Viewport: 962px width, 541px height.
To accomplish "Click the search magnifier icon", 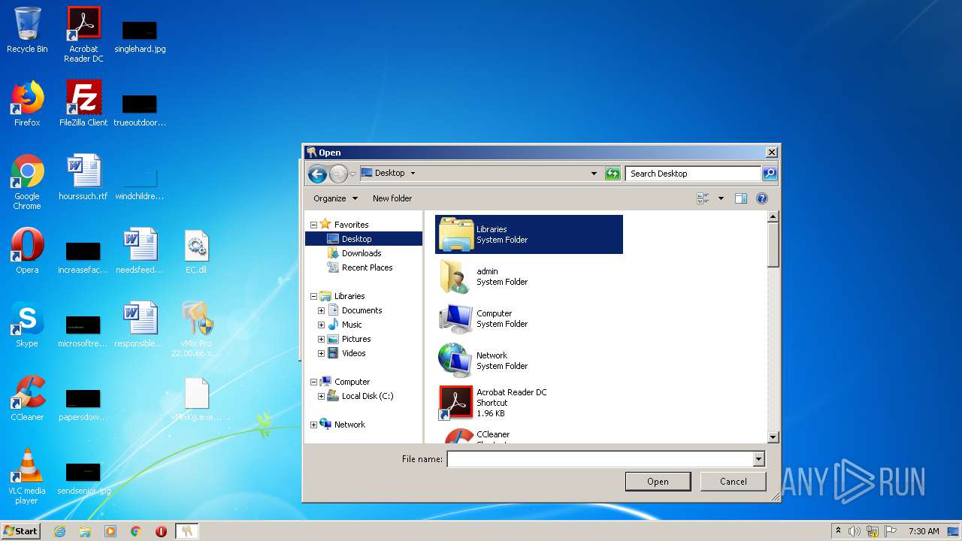I will tap(769, 174).
